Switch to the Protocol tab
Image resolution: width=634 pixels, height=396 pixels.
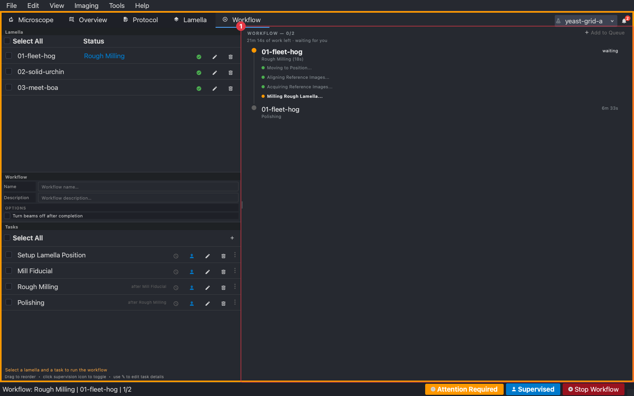(140, 20)
